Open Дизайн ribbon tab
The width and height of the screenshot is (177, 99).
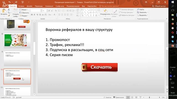[x=30, y=6]
